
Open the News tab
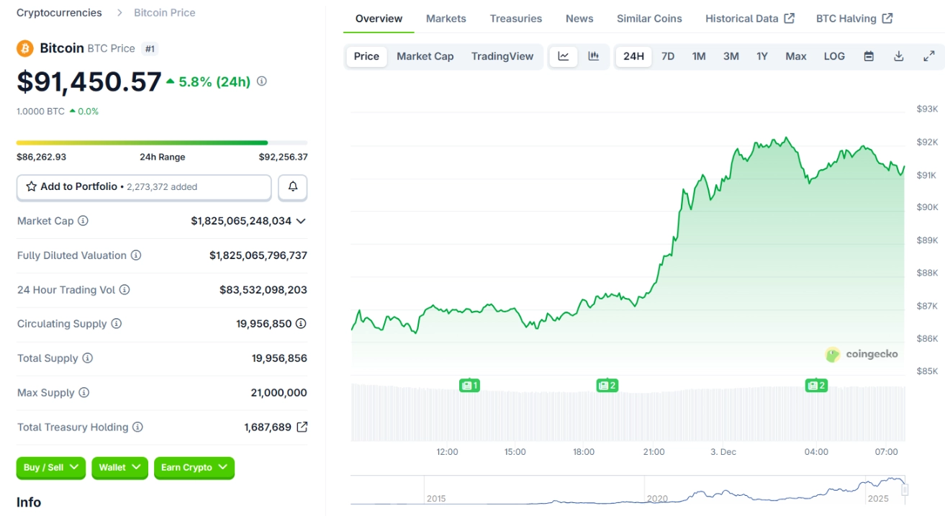tap(579, 18)
